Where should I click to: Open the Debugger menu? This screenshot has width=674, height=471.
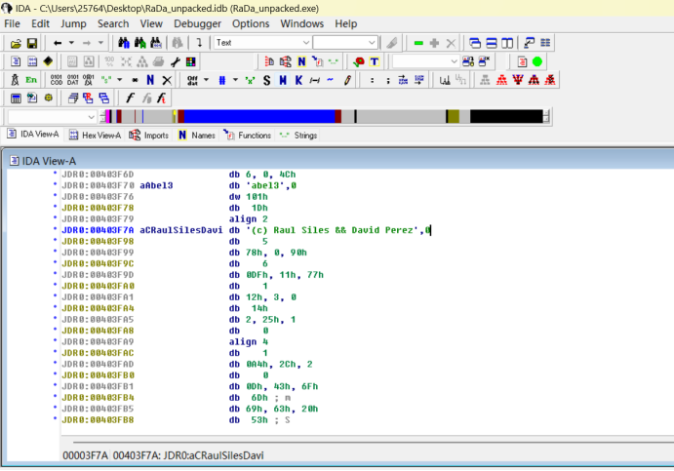[x=197, y=23]
